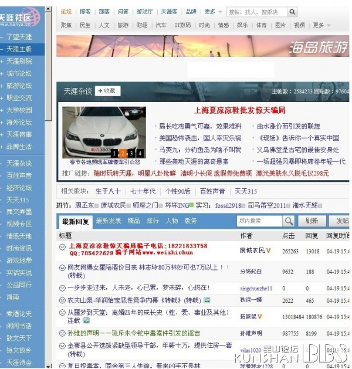Click the top search magnifier icon
Viewport: 352px width, 369px height.
pyautogui.click(x=292, y=12)
